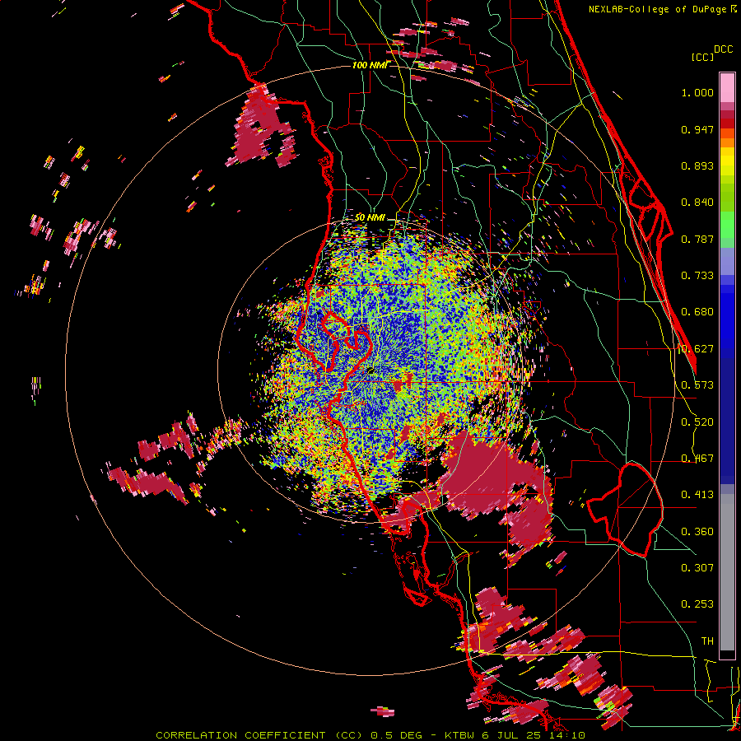
Task: Click the 14:10 time stamp
Action: [x=567, y=735]
